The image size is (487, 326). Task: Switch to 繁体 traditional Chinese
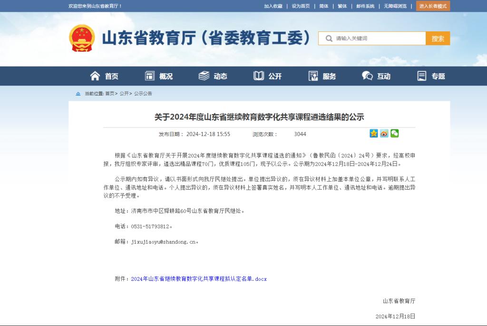[x=342, y=6]
